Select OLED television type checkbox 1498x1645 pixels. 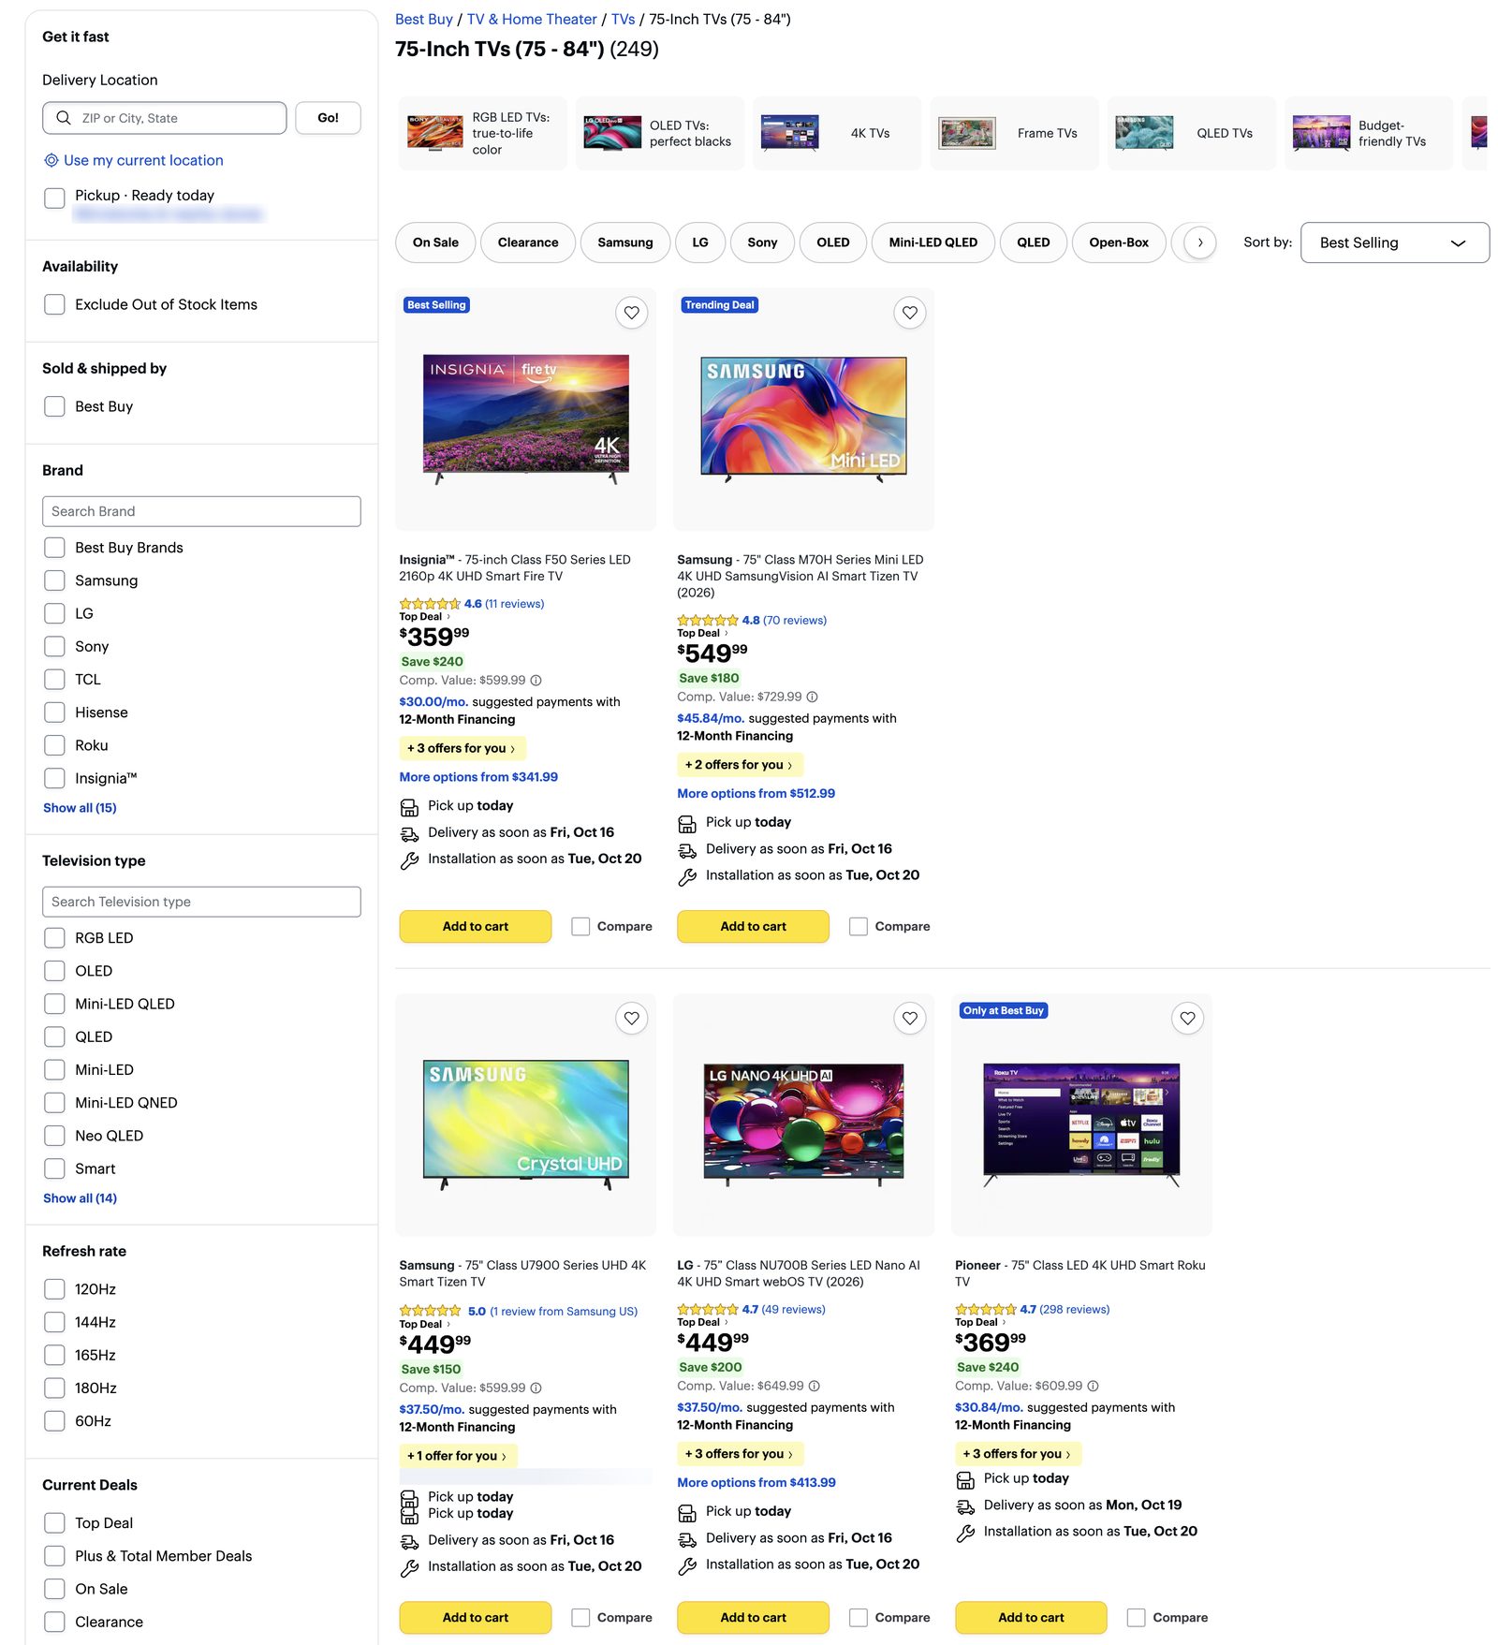(x=54, y=971)
